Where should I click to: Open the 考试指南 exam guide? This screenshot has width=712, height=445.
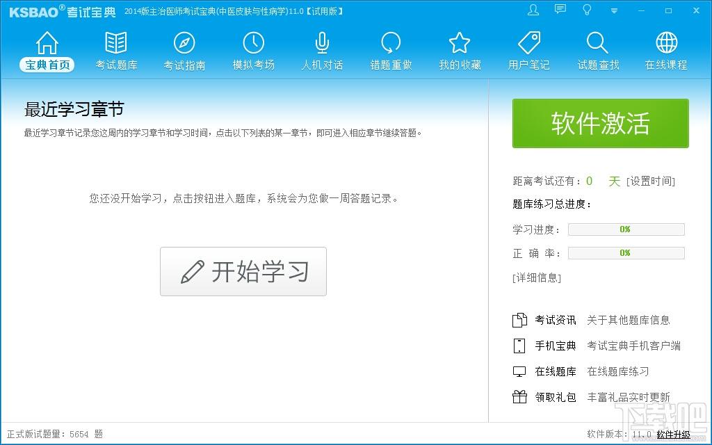[x=184, y=51]
